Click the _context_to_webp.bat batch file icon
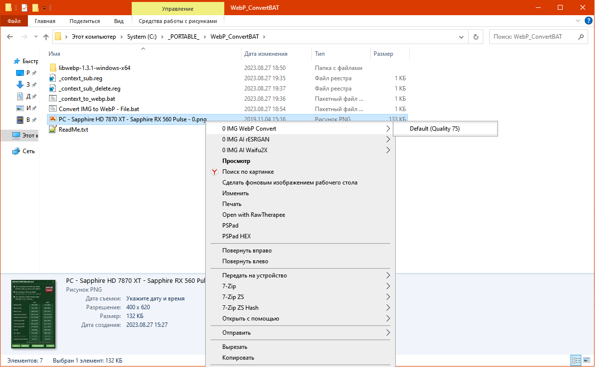The height and width of the screenshot is (367, 595). [53, 99]
